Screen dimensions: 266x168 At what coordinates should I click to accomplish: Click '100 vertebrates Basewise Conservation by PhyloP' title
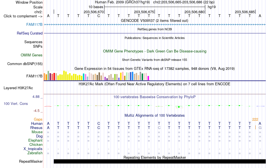click(154, 97)
